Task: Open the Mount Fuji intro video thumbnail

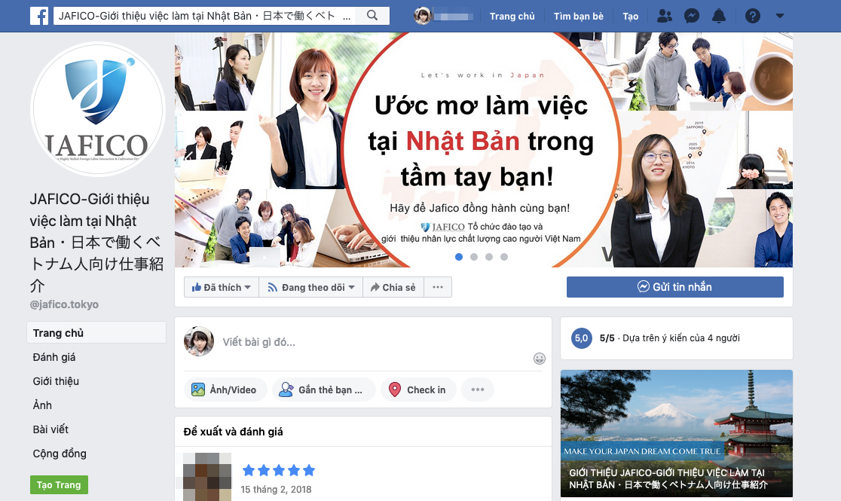Action: point(676,433)
